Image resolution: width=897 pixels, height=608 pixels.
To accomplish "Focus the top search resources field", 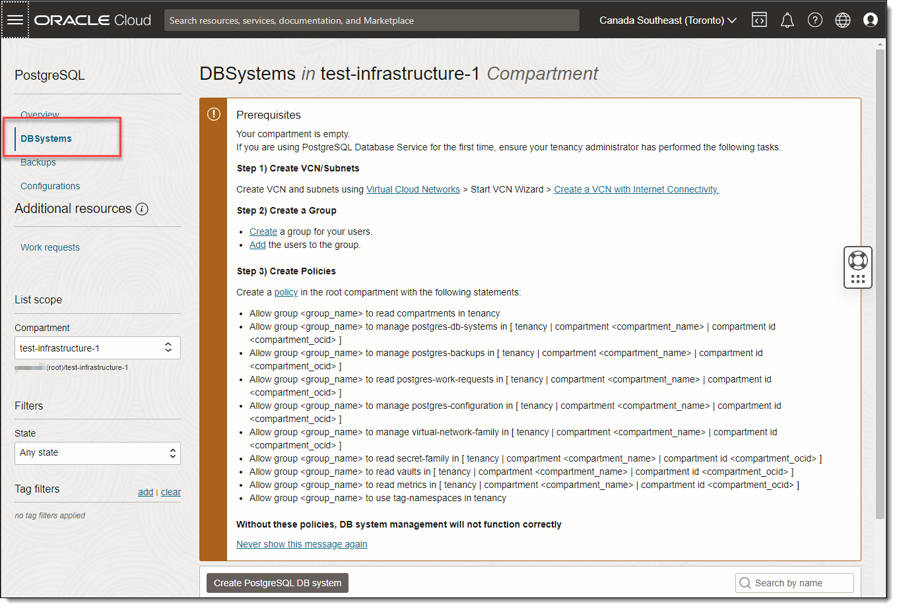I will coord(372,20).
